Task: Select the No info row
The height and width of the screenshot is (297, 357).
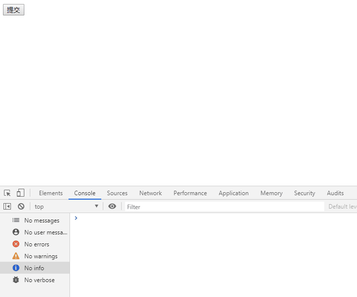Action: pyautogui.click(x=35, y=268)
